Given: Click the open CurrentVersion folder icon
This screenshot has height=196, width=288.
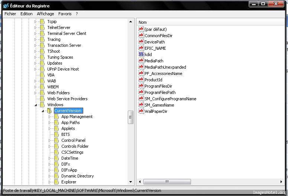Looking at the screenshot, I should (49, 111).
